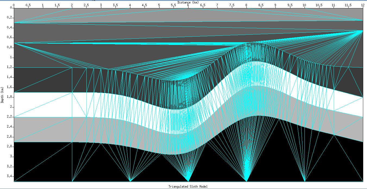Click the "10.5" distance tick label
The width and height of the screenshot is (367, 189).
tap(319, 5)
